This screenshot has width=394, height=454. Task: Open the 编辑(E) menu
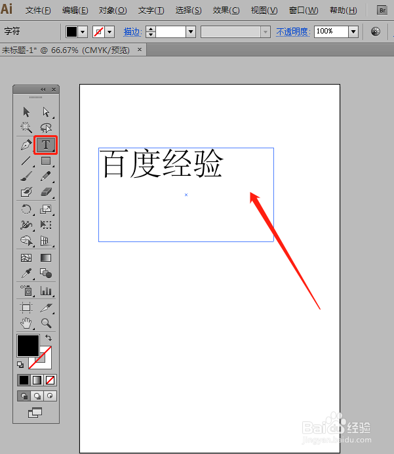click(x=75, y=10)
